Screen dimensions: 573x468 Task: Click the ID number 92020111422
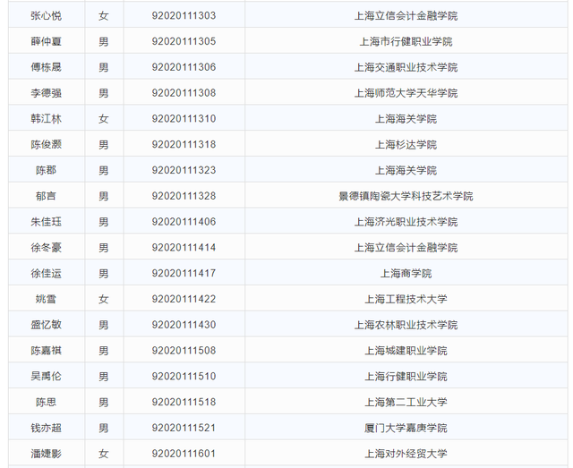click(x=184, y=299)
